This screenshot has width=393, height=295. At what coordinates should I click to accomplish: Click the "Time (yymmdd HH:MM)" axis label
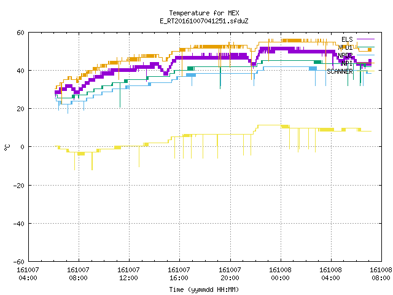[x=204, y=289]
